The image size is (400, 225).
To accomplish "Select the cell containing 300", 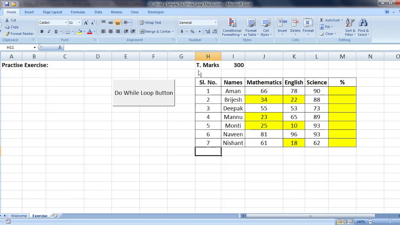I will tap(233, 65).
